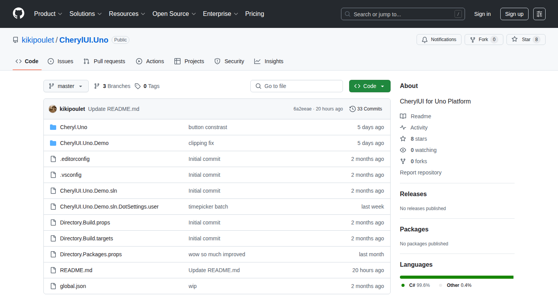
Task: Click the tag icon next to 0 Tags
Action: (x=138, y=86)
